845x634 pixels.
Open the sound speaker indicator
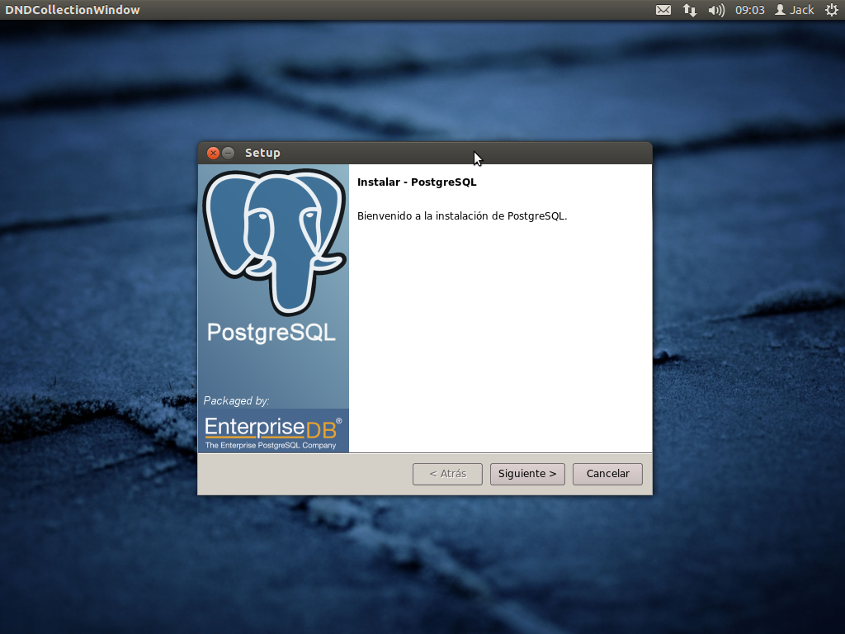coord(715,10)
